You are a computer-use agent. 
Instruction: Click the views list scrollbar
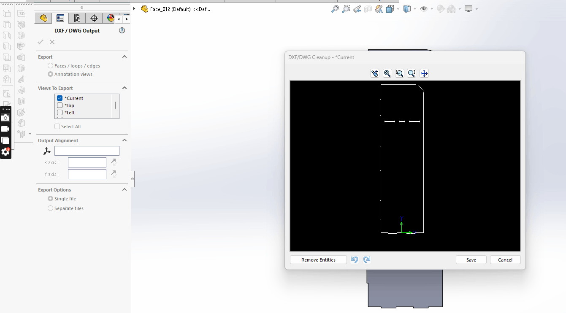pyautogui.click(x=115, y=106)
